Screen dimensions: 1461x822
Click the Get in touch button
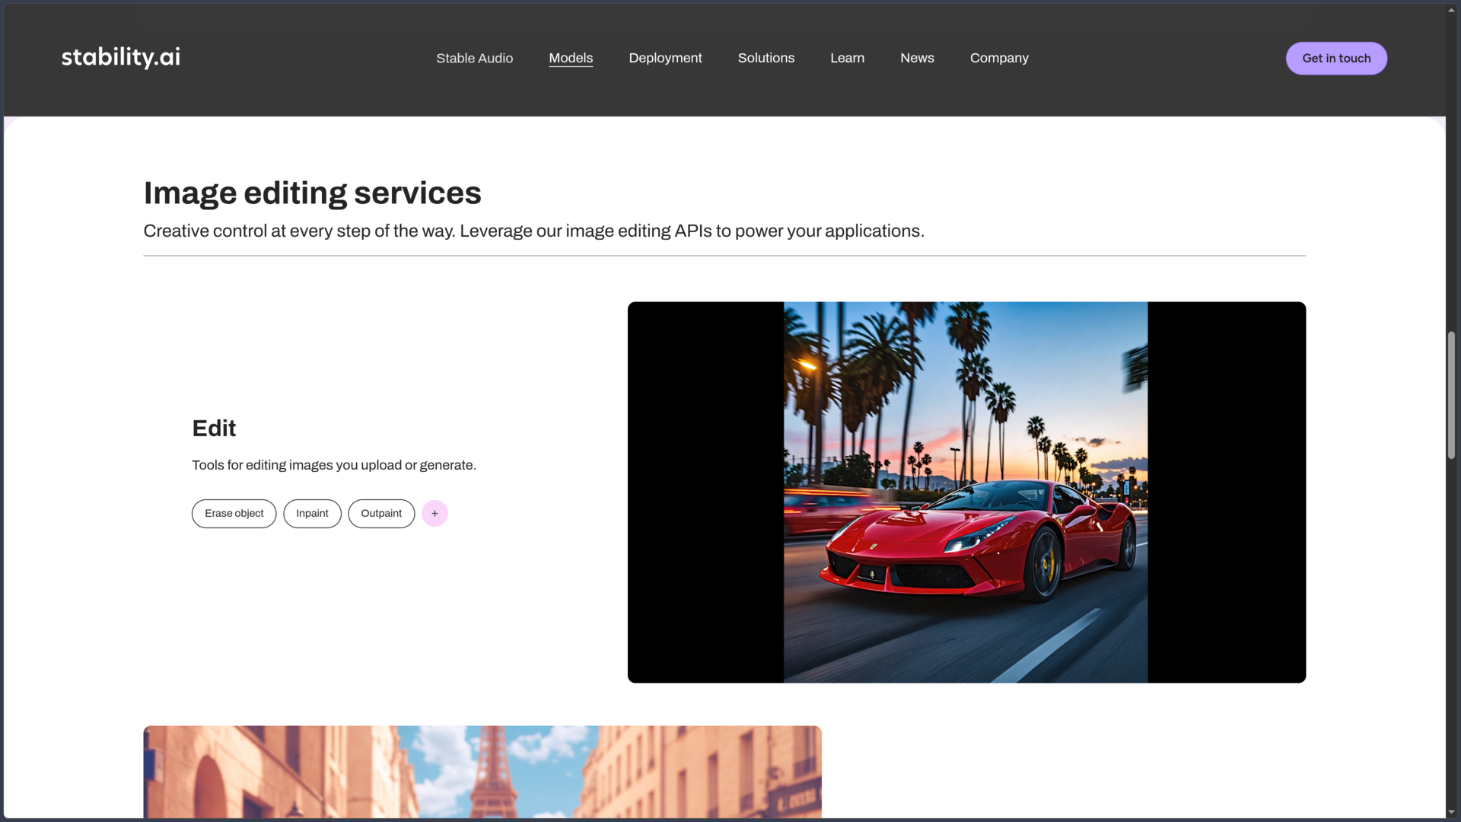coord(1336,59)
